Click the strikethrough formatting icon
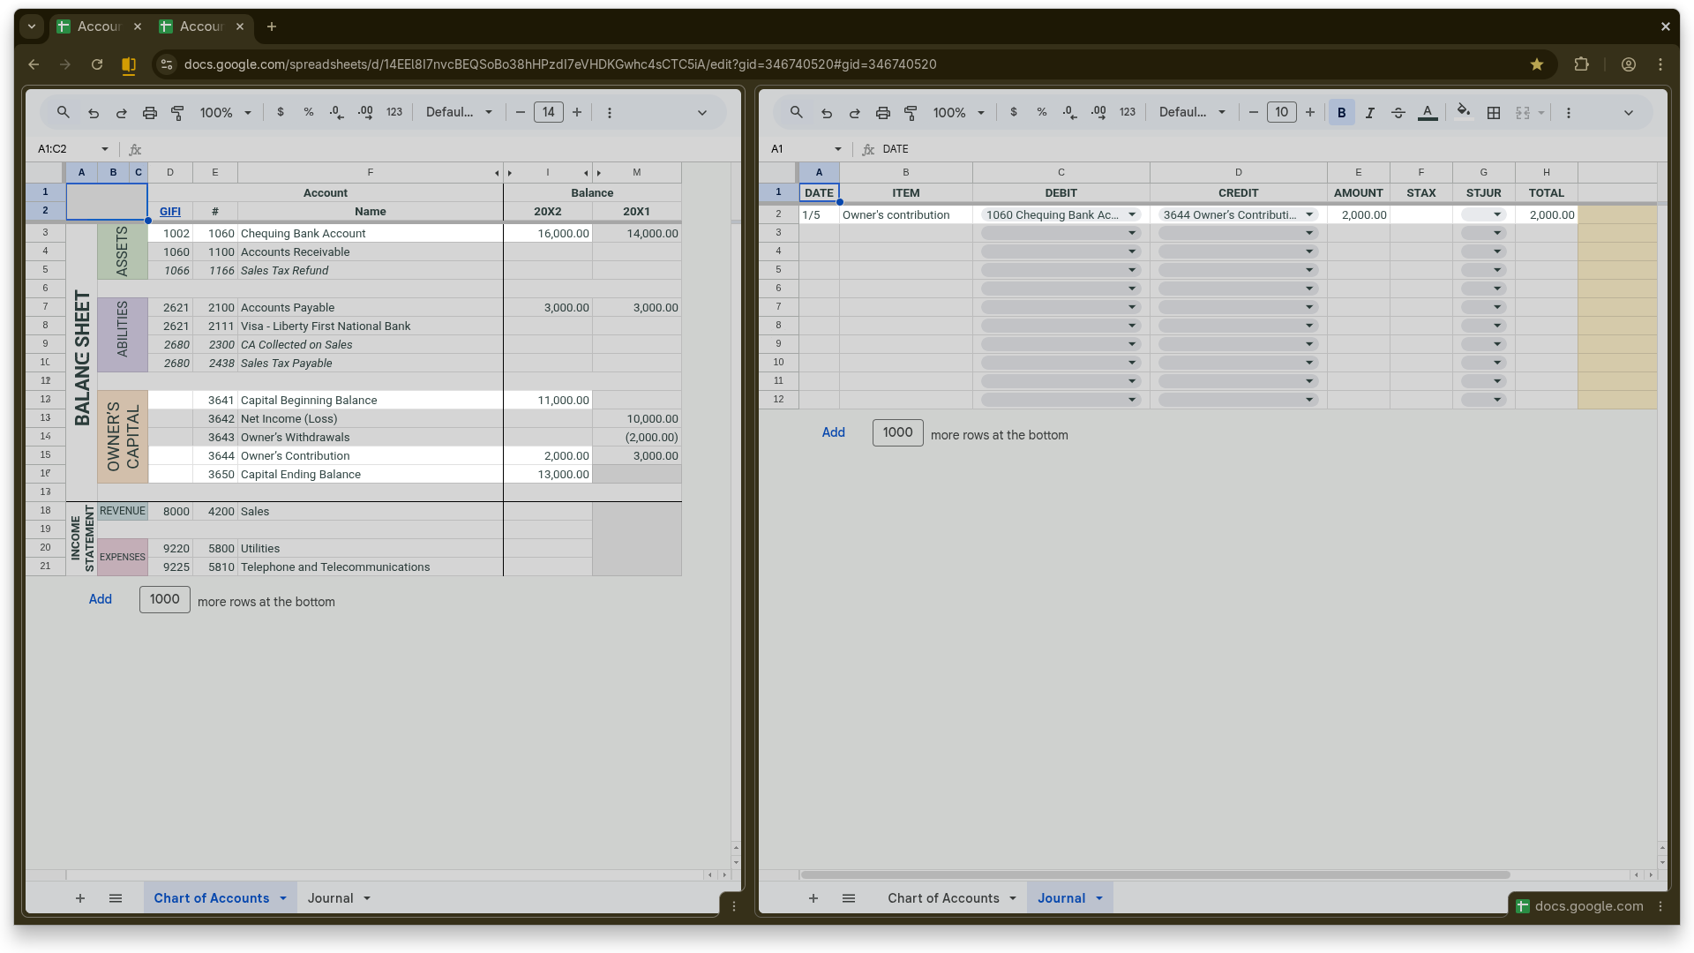Viewport: 1694px width, 953px height. (x=1398, y=113)
